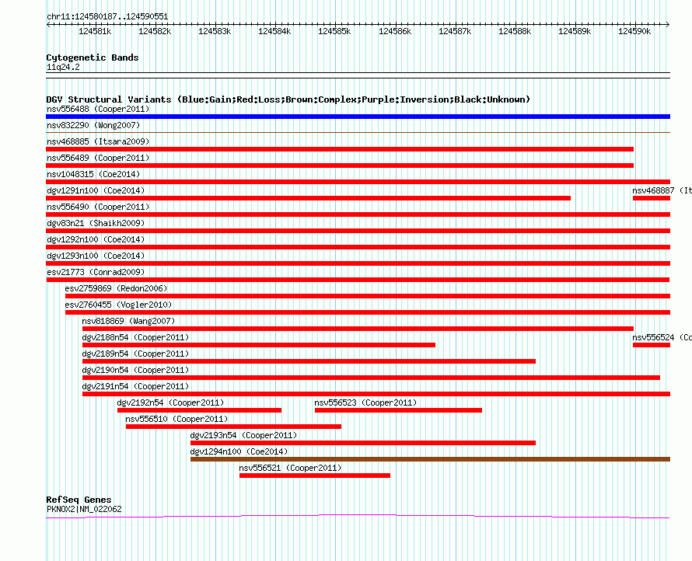Open dgv2193n54 (Cooper2011) entry
Screen dimensions: 692x561
click(x=243, y=435)
